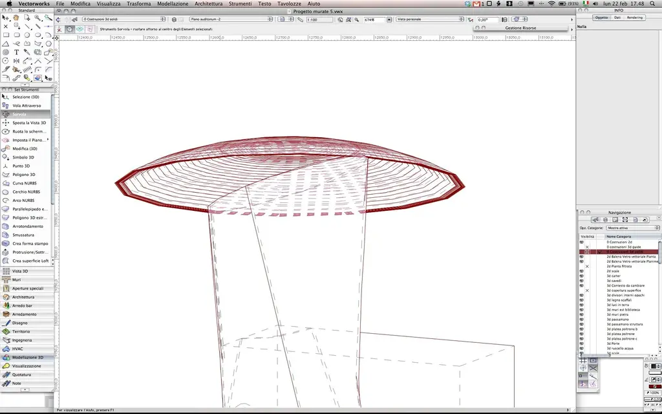Open Spotlight search in menu bar

(x=653, y=3)
